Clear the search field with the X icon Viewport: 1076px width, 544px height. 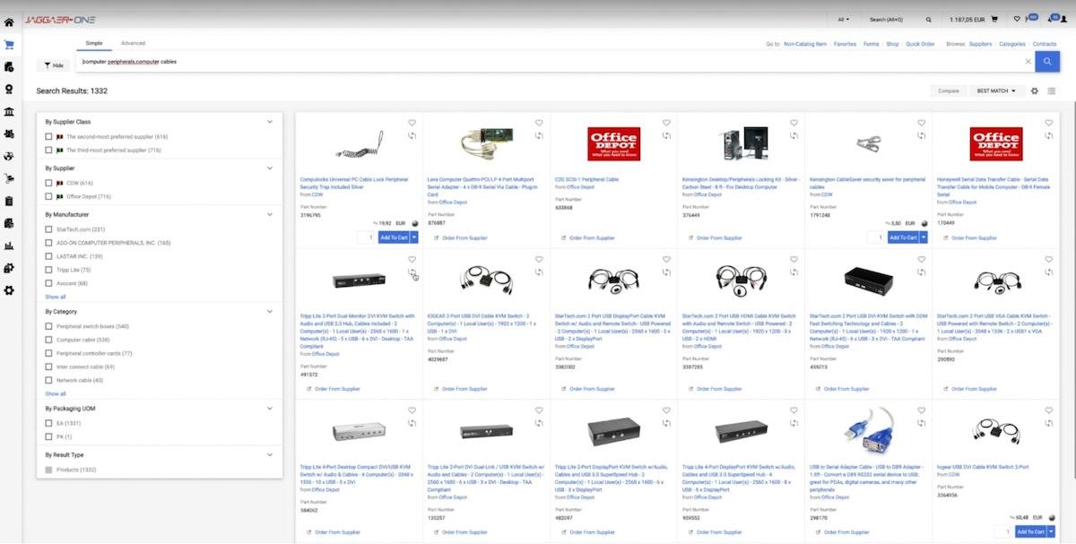point(1028,62)
